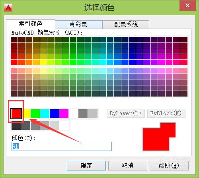This screenshot has height=178, width=199.
Task: Pick the darkest red swatch in the top palette's first row
Action: tap(14, 40)
